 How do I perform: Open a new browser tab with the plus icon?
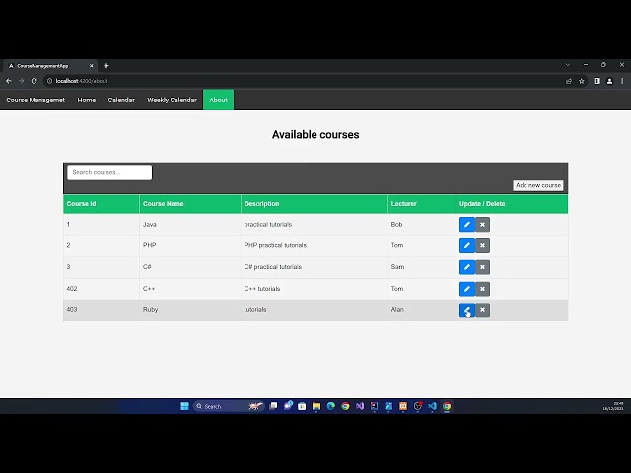(106, 66)
